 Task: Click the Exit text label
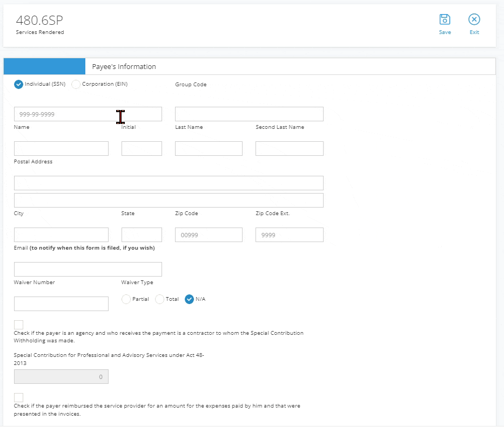(x=474, y=32)
